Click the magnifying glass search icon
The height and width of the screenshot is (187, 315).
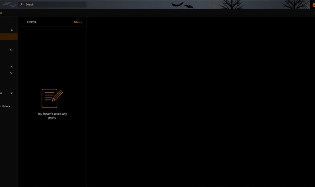[x=22, y=4]
